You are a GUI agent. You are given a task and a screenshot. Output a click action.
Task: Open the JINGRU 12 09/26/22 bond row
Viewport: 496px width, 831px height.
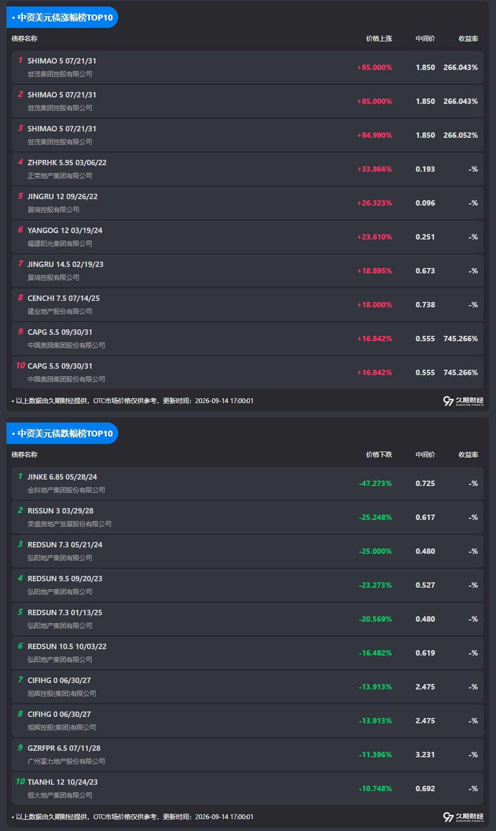(x=248, y=203)
